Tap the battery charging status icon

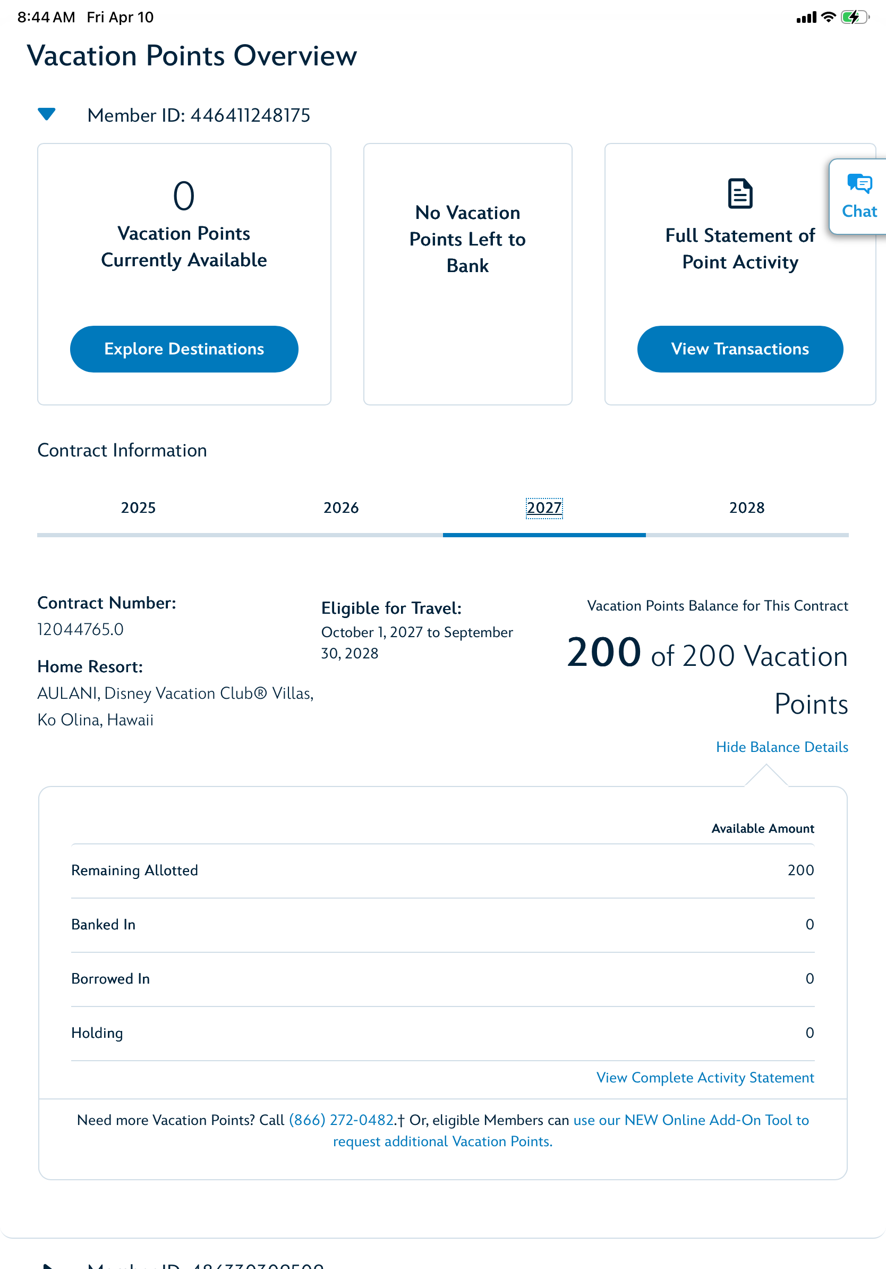[854, 17]
